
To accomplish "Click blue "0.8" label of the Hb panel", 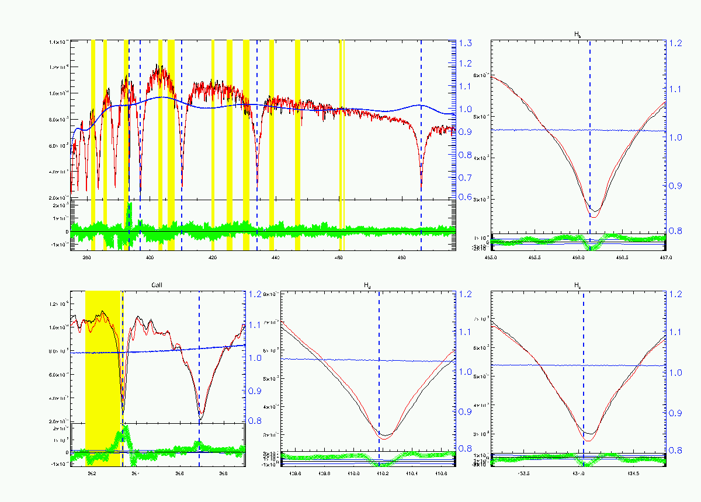I will [x=675, y=231].
